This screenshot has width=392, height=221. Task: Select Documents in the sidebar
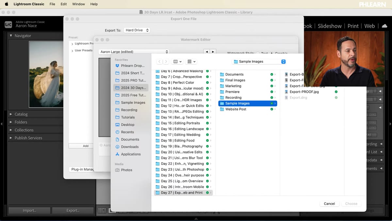point(130,139)
